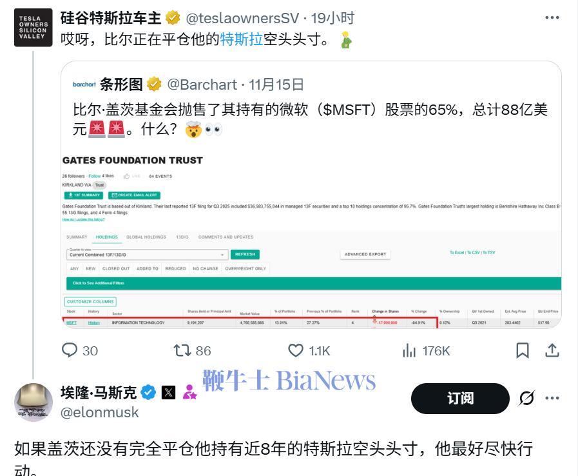Switch to the GLOBAL HOLDINGS tab
578x476 pixels.
tap(146, 237)
